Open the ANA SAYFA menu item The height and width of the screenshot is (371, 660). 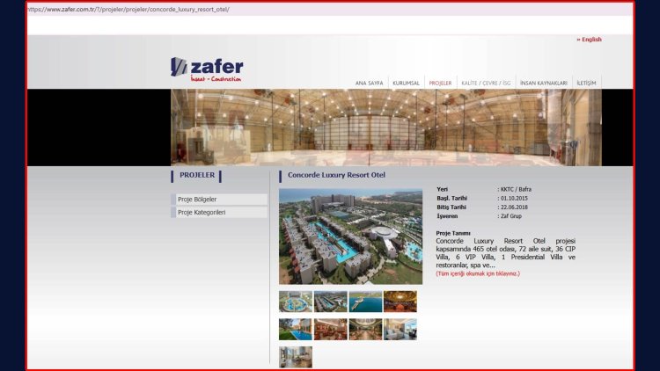[x=369, y=84]
